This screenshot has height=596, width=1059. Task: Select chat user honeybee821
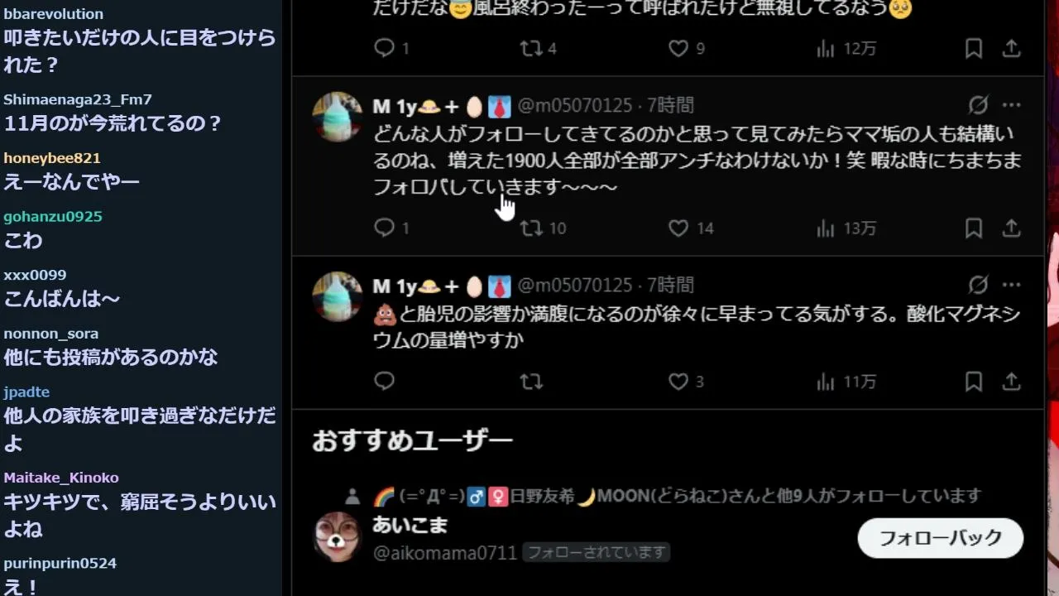(x=52, y=158)
